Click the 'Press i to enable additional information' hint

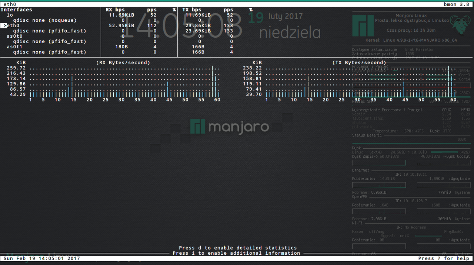(x=236, y=253)
